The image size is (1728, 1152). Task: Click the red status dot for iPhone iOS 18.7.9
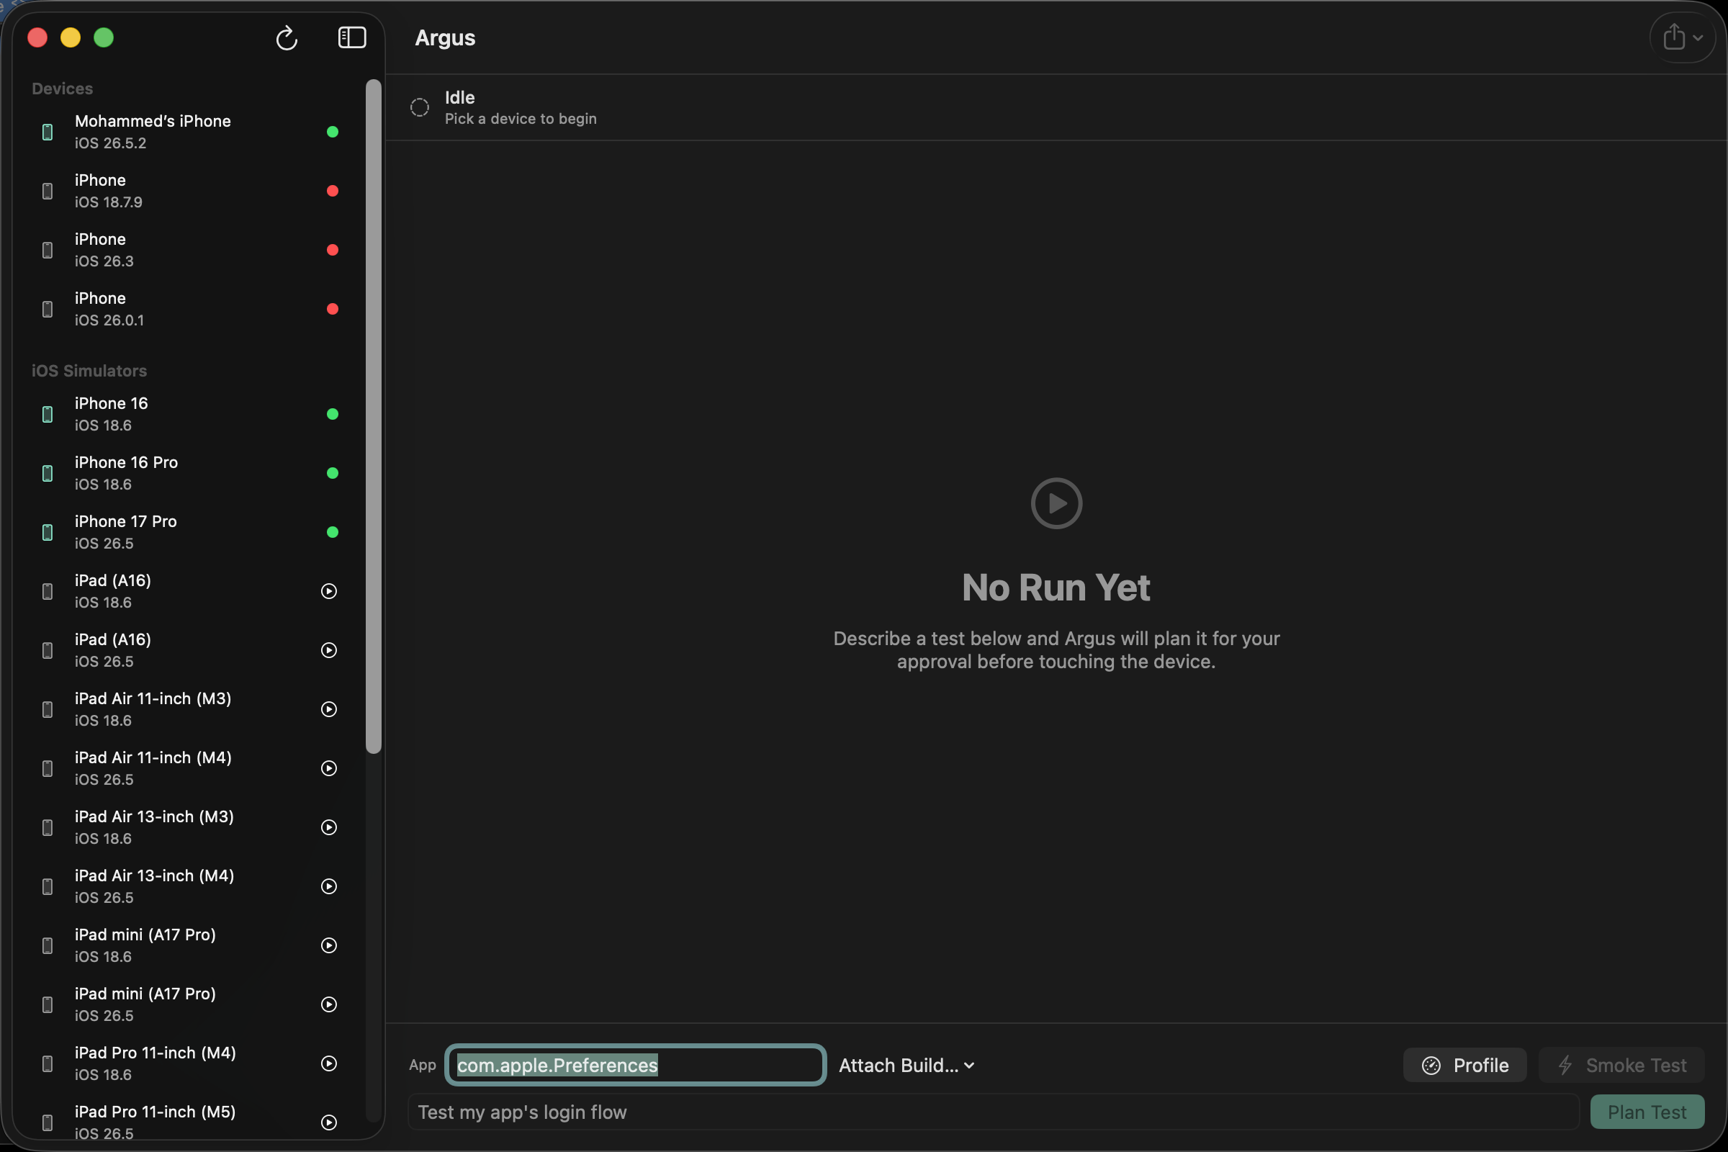coord(333,191)
